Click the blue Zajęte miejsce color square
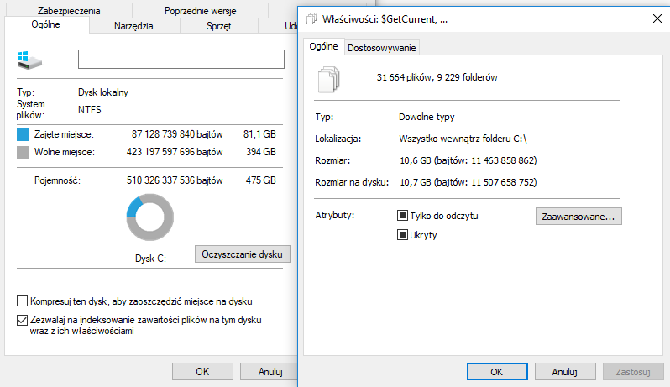This screenshot has width=670, height=387. [23, 134]
